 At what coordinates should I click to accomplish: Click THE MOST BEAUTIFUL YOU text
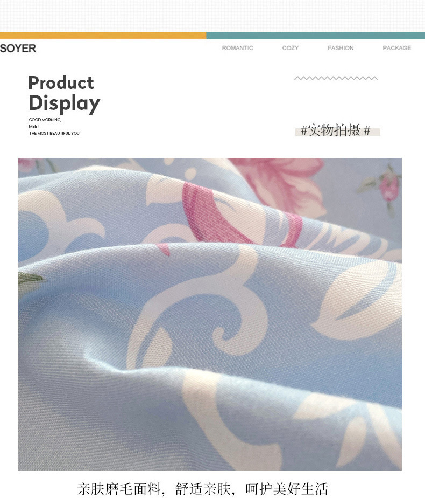(54, 133)
